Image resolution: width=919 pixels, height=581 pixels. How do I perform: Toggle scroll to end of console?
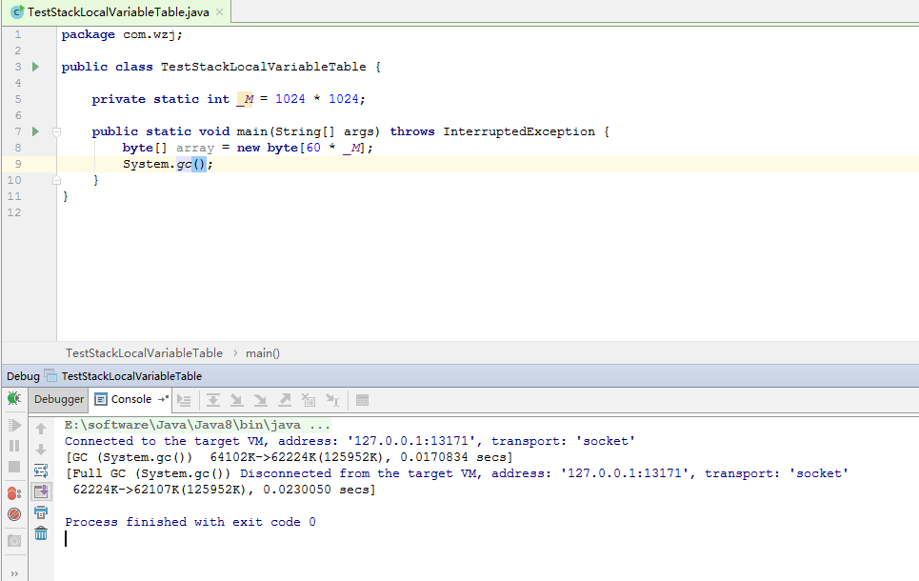tap(41, 491)
